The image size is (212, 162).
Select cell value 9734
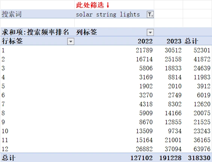pos(175,131)
